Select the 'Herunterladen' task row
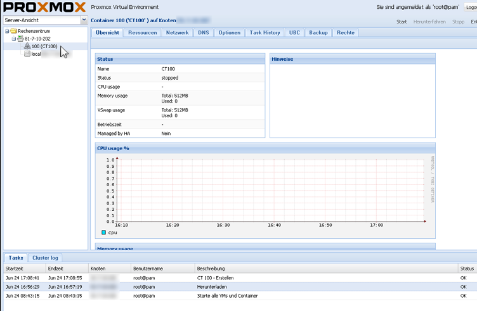 (240, 287)
